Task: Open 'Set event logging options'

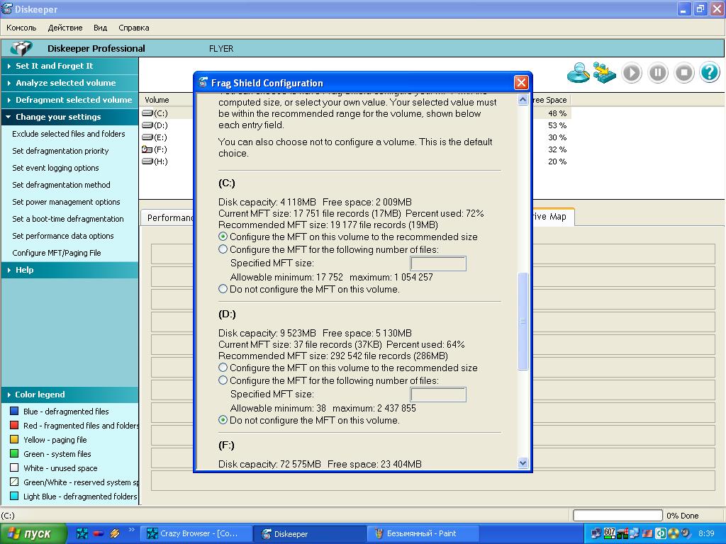Action: click(55, 168)
